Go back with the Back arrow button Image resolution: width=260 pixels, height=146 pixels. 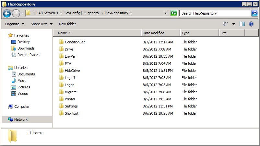7,13
